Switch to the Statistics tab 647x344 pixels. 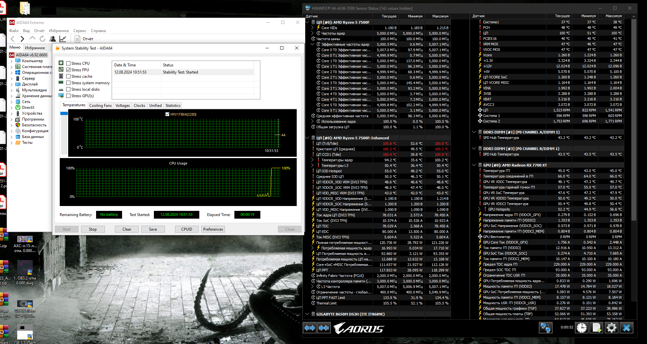click(173, 106)
